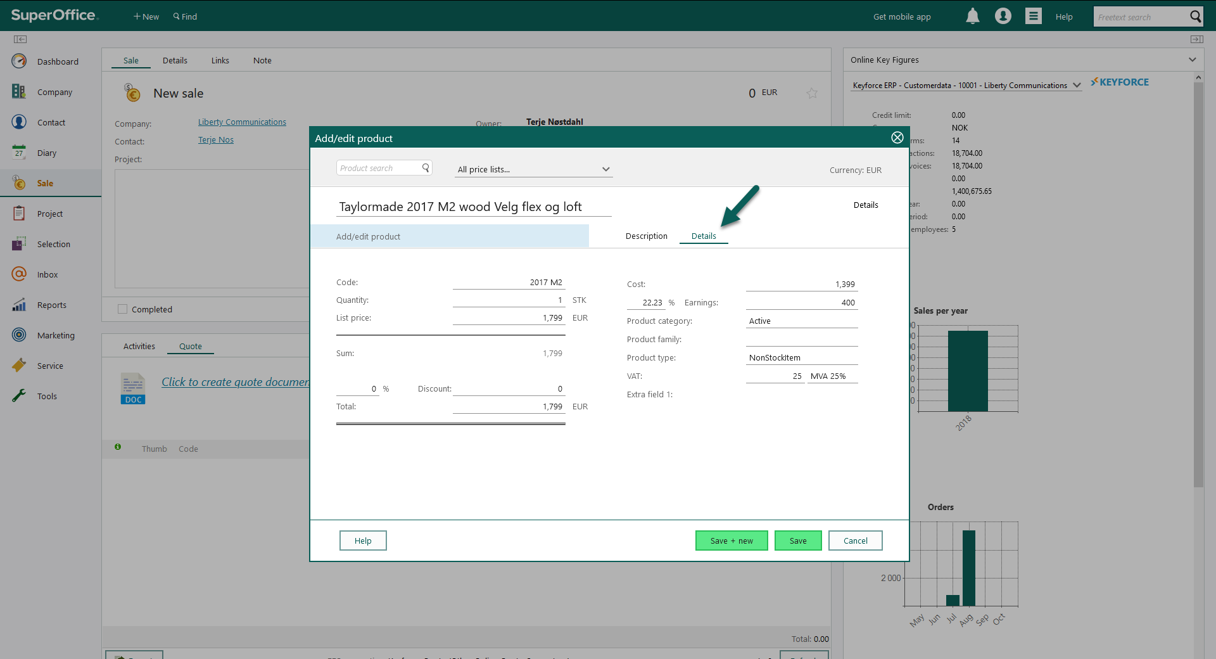Open Get mobile app link
Screen dimensions: 1216x659
tap(902, 16)
